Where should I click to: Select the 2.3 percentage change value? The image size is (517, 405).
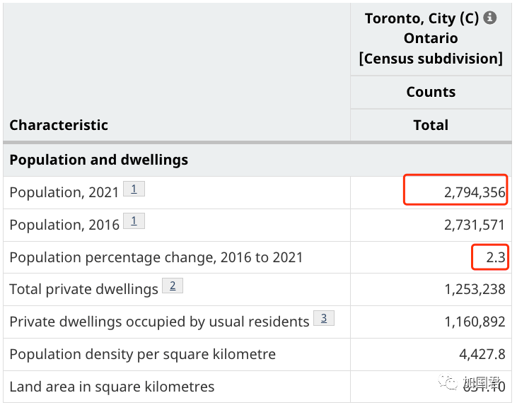496,257
